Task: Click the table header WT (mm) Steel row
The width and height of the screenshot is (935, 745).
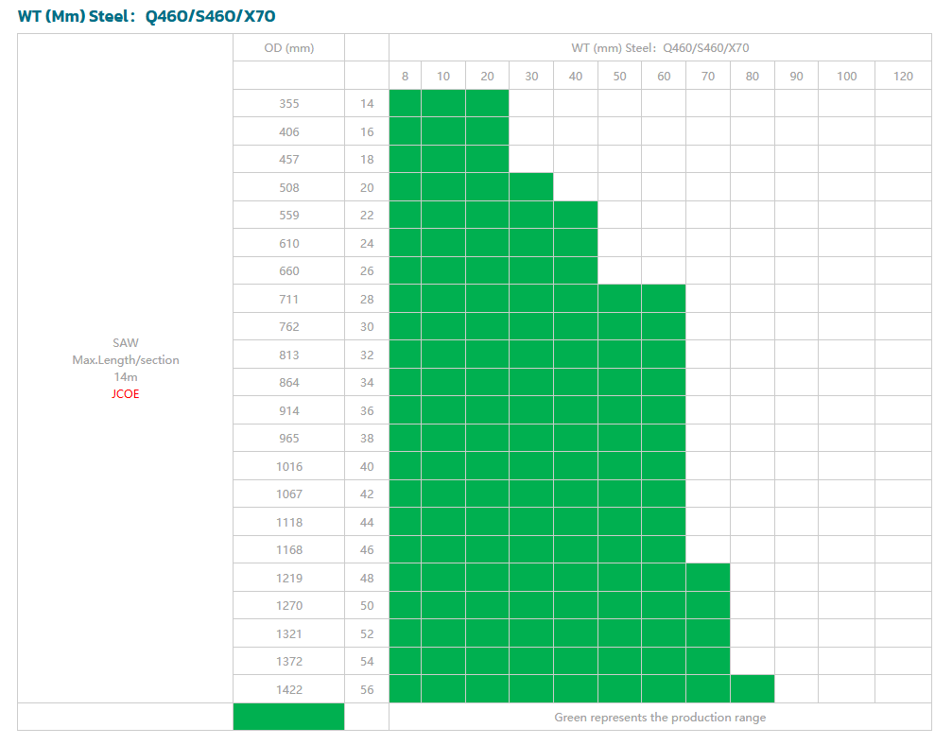Action: pos(660,47)
